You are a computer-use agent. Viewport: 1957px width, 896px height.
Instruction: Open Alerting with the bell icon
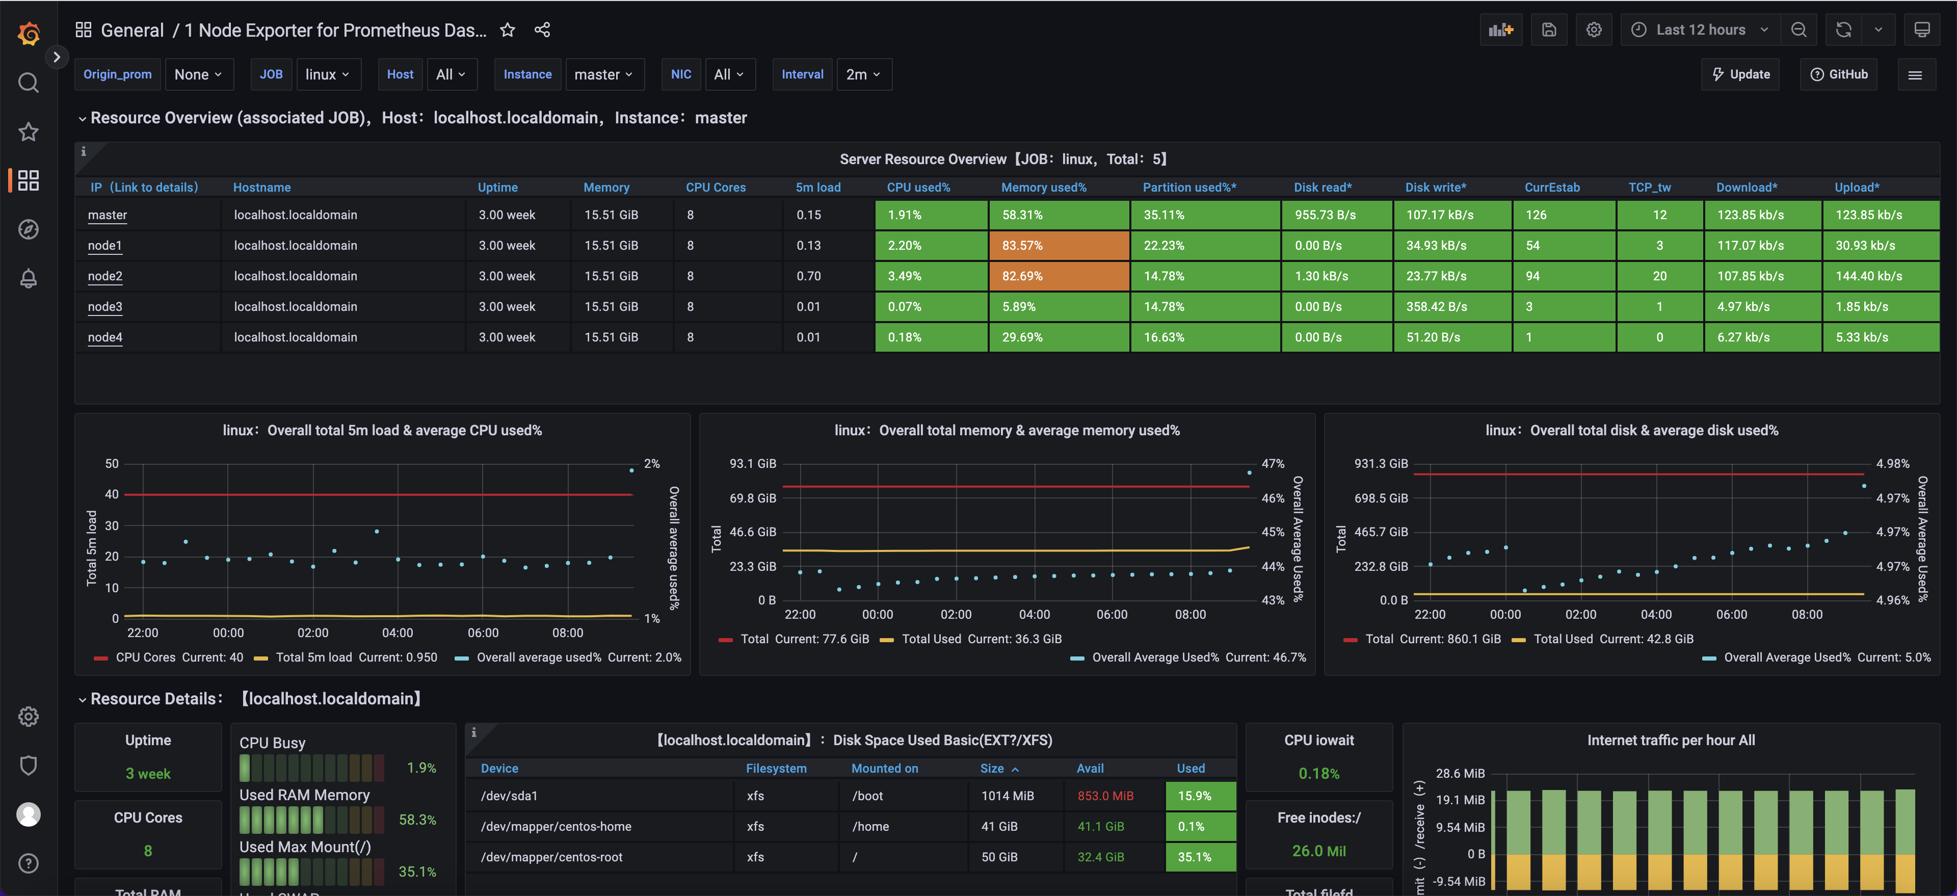click(x=28, y=278)
